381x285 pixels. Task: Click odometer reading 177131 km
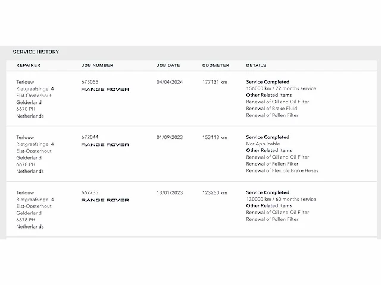214,82
